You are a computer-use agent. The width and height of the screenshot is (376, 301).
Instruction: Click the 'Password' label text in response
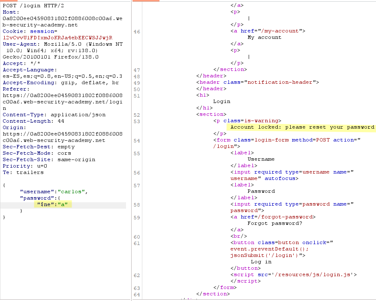pyautogui.click(x=261, y=191)
